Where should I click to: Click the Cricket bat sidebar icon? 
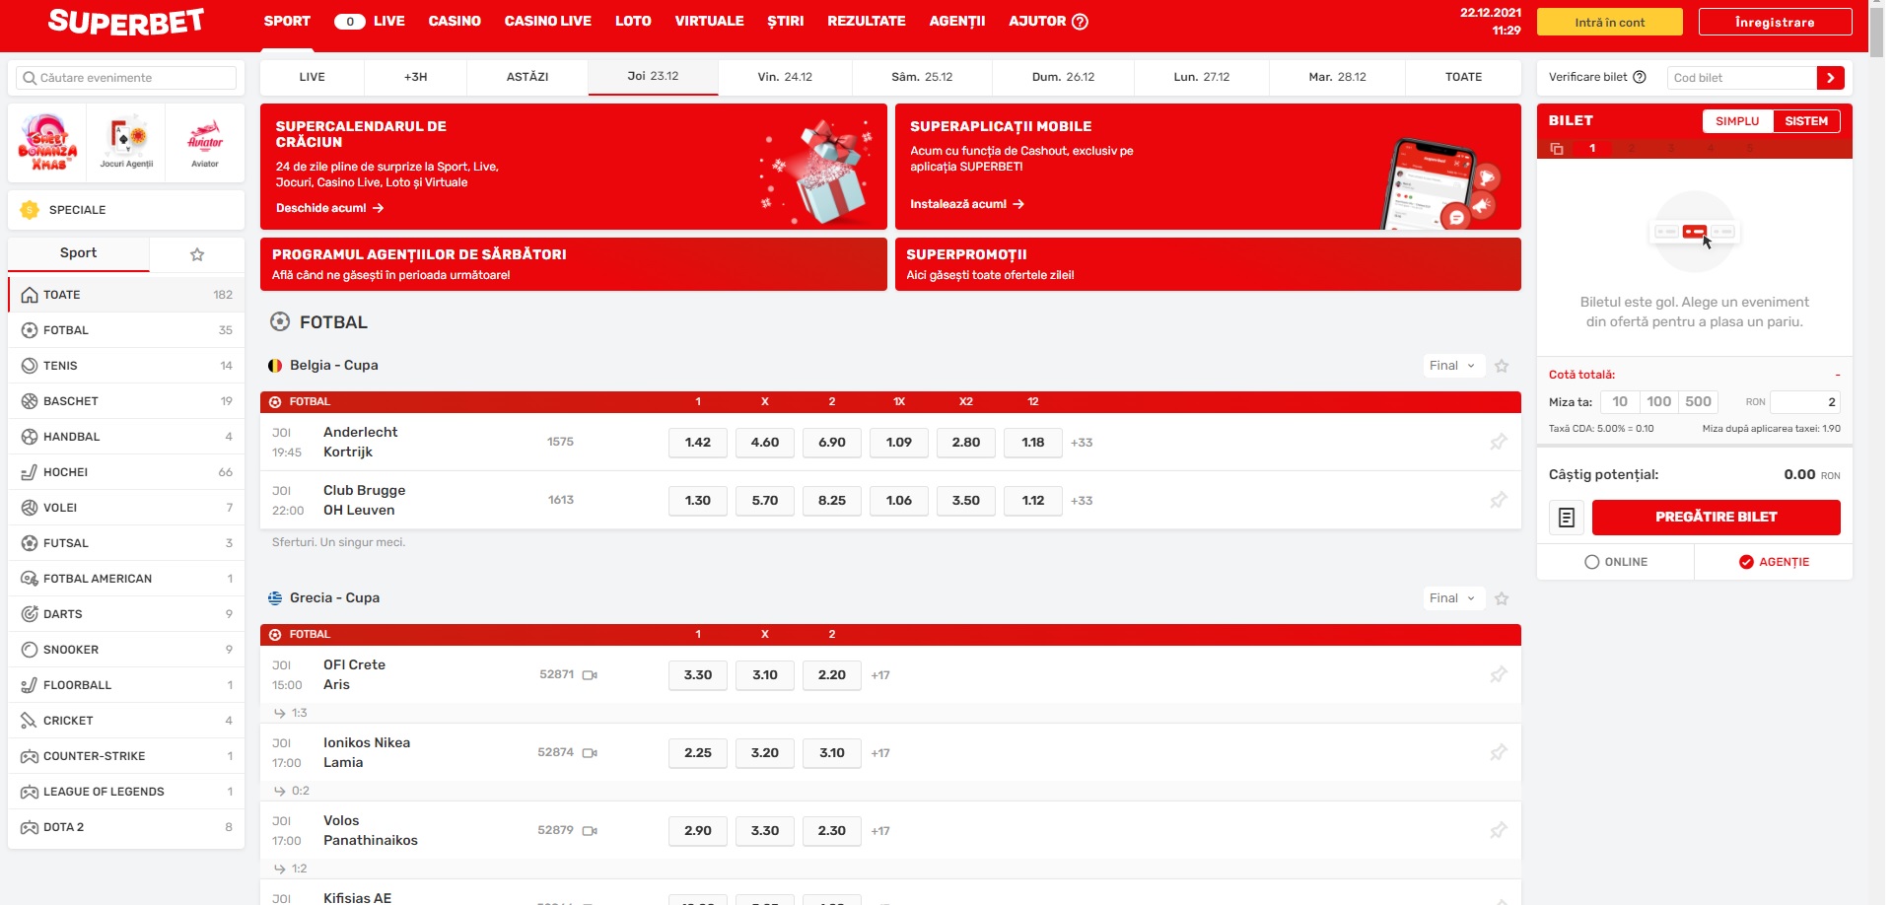[x=30, y=721]
